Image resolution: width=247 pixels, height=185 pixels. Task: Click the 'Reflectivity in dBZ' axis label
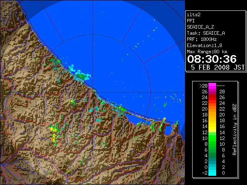[x=234, y=129]
